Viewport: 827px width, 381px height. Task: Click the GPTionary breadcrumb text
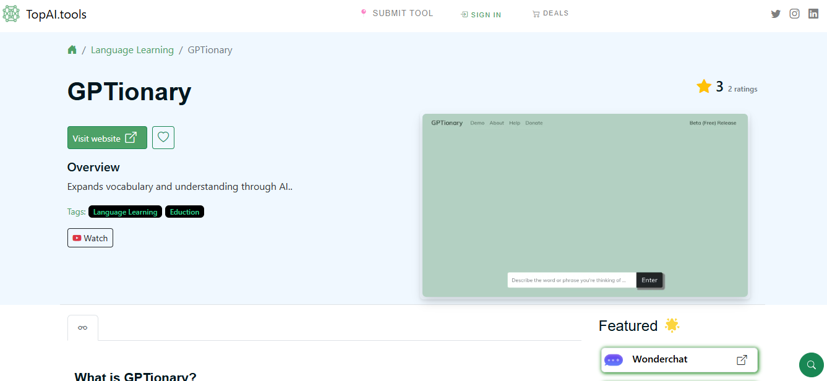[210, 50]
